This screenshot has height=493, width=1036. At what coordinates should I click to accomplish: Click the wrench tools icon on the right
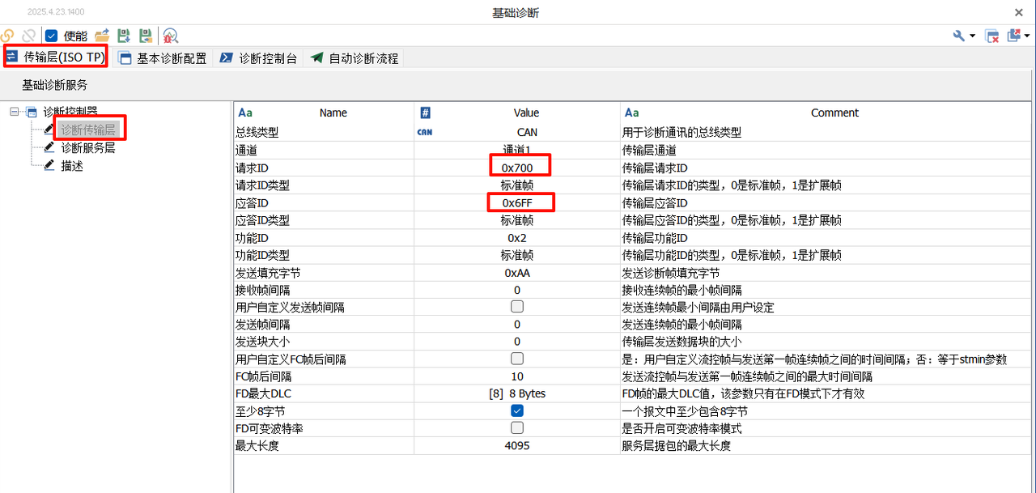(x=958, y=36)
